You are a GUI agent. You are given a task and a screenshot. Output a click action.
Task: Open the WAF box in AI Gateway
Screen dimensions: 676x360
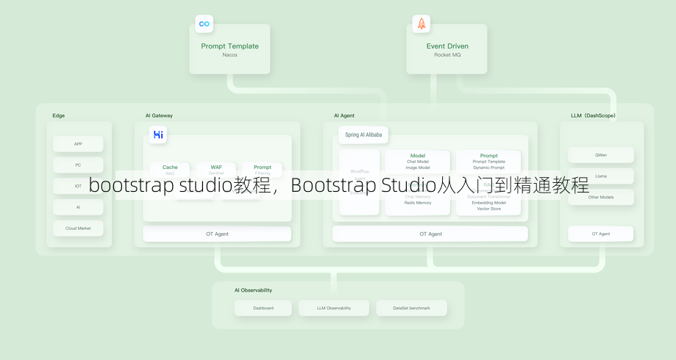pyautogui.click(x=216, y=170)
